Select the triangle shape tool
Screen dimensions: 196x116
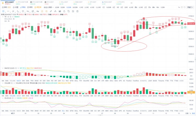[x=18, y=11]
